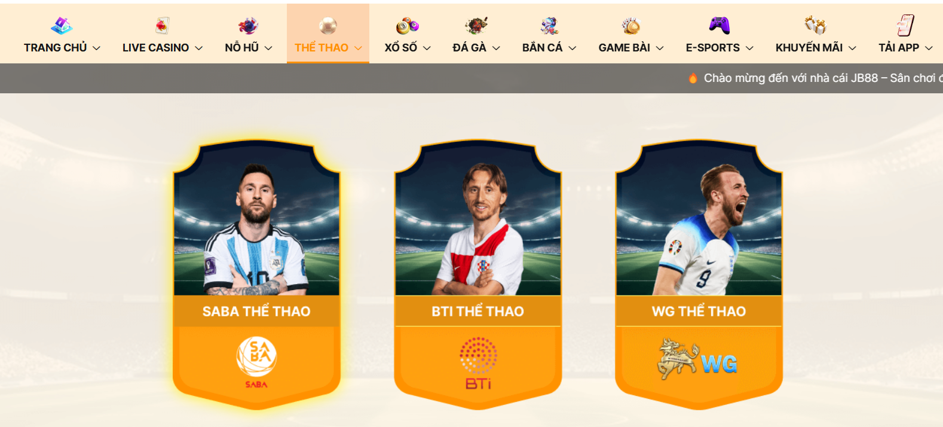Click the lottery balls icon above XỔ SỐ

pos(408,26)
